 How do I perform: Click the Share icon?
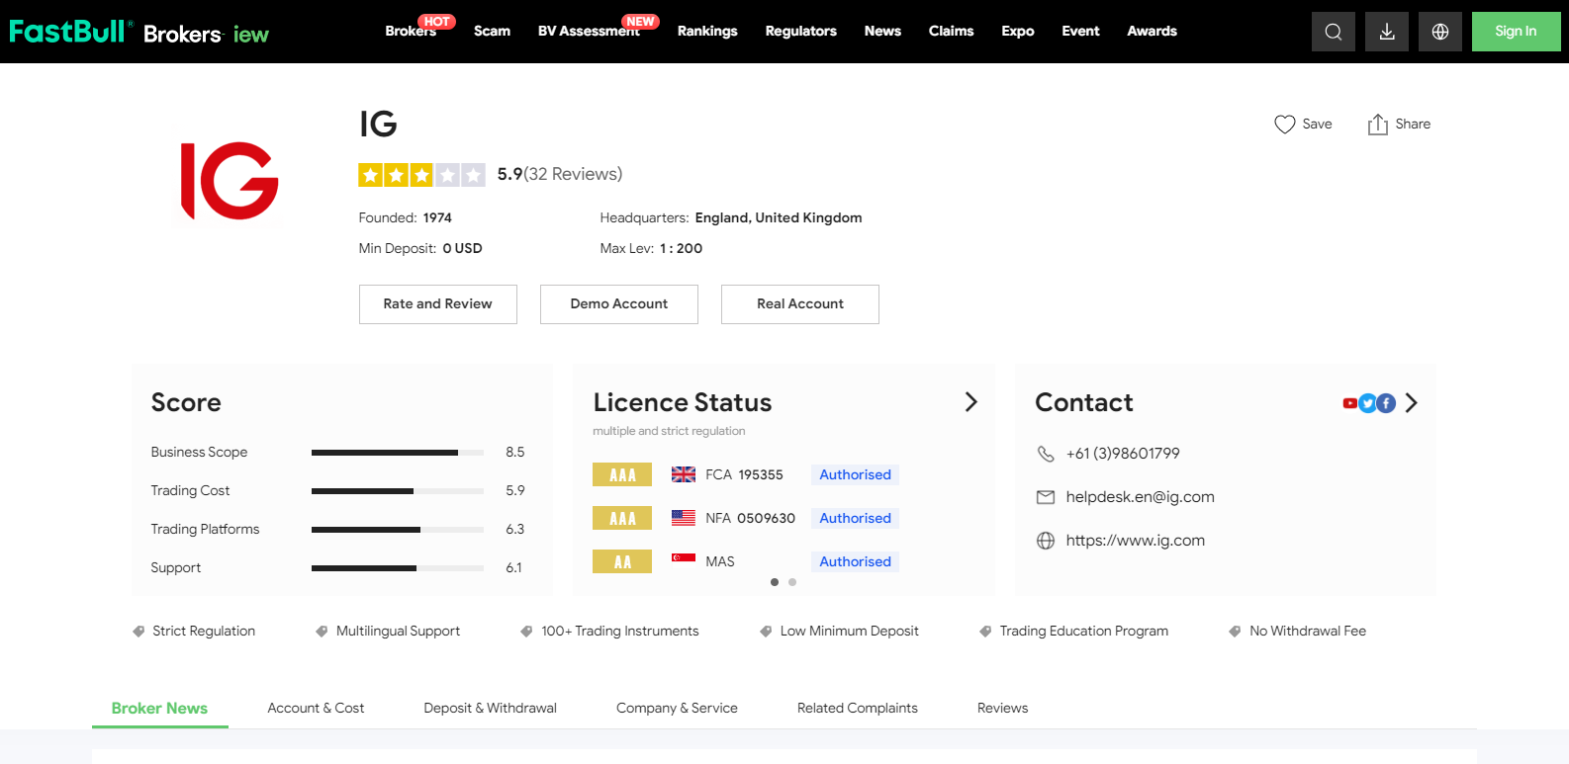(1377, 125)
